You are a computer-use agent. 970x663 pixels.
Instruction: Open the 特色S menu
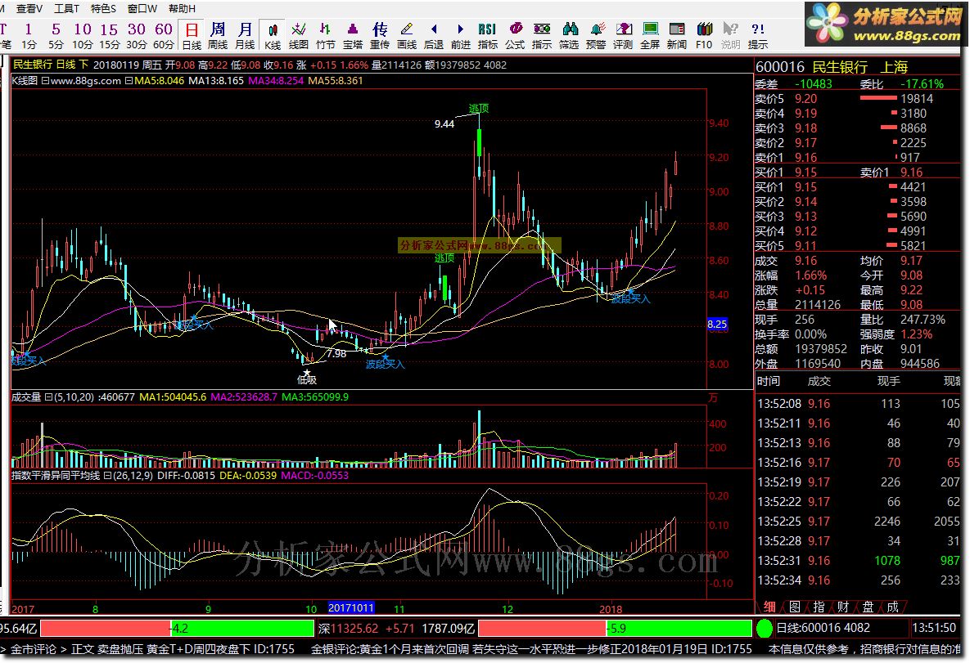(103, 8)
